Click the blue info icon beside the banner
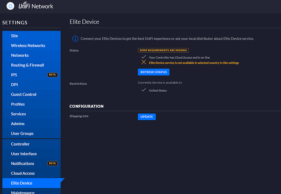This screenshot has width=281, height=194. [x=75, y=39]
